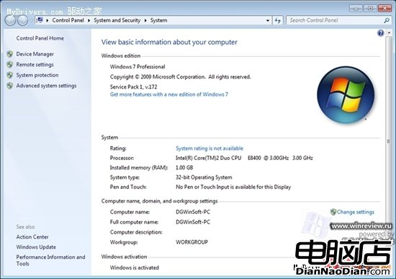Click the refresh button beside address bar
This screenshot has width=396, height=279.
point(278,20)
